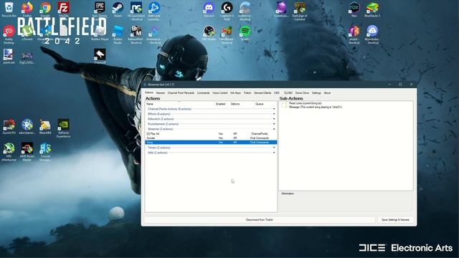Screen dimensions: 459x258
Task: Open MSI Afterburner shortcut
Action: click(9, 151)
